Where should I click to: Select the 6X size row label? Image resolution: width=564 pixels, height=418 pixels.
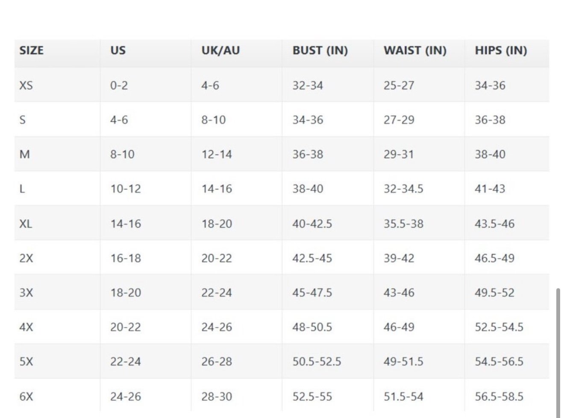pyautogui.click(x=26, y=396)
